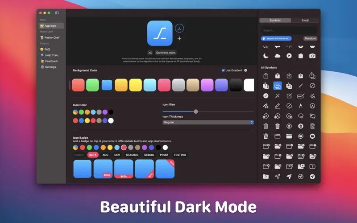Select the outlined trash circle symbol
Viewport: 357px width, 223px height.
tap(289, 126)
